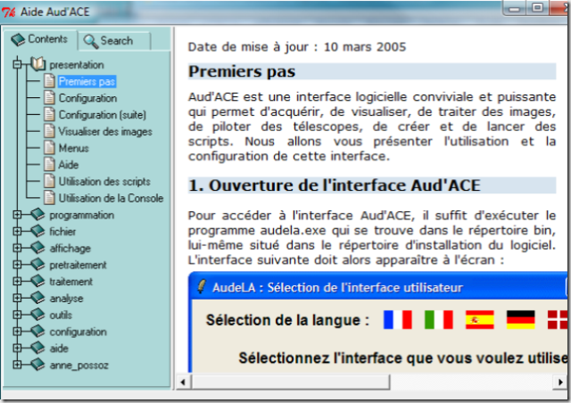Viewport: 571px width, 403px height.
Task: Click the page icon next to Configuration (suite)
Action: (50, 115)
